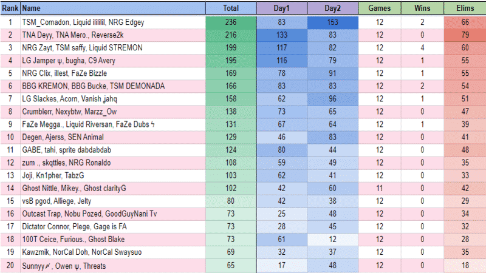The width and height of the screenshot is (486, 273).
Task: Click Elims cell showing 51
Action: click(x=465, y=99)
